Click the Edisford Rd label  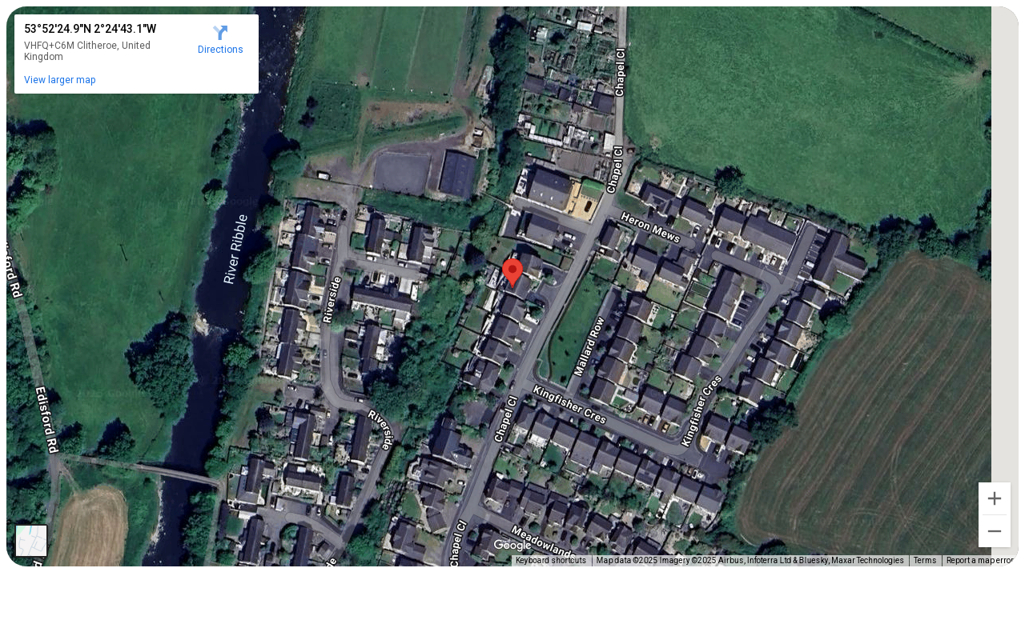[47, 421]
